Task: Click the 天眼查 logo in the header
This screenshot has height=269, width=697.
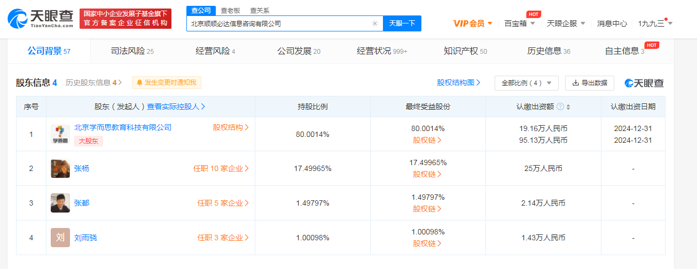Action: tap(41, 19)
